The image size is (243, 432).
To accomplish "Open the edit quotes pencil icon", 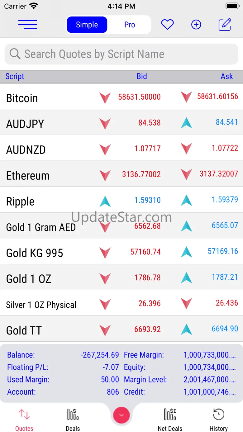I will pyautogui.click(x=225, y=25).
